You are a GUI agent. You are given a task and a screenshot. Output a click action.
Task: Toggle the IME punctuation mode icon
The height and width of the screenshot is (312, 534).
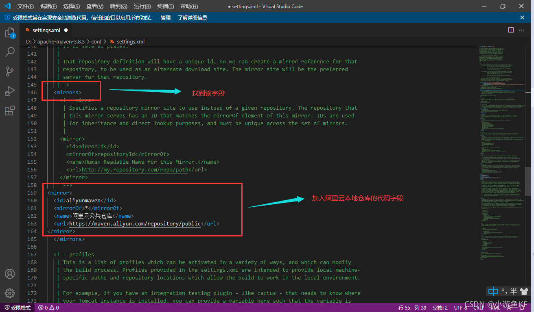(x=504, y=290)
